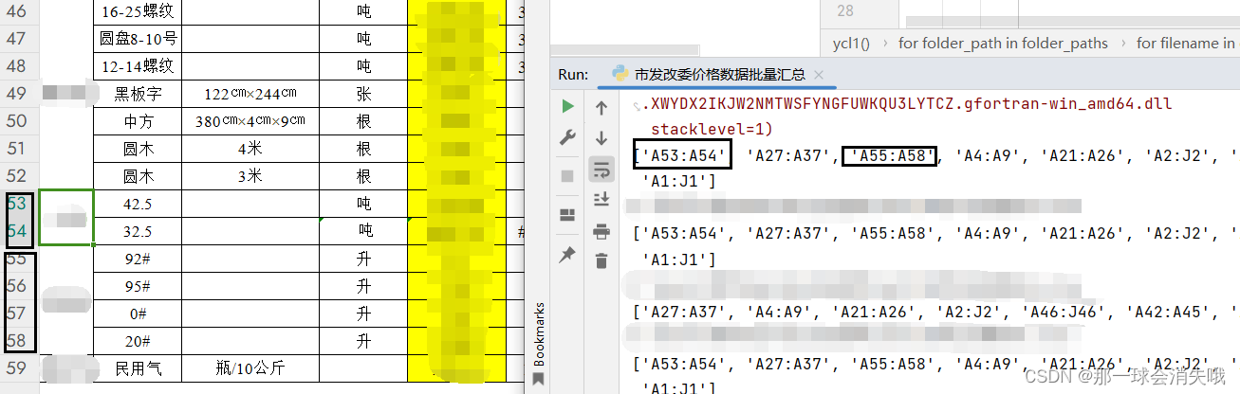Image resolution: width=1240 pixels, height=394 pixels.
Task: Select Excel row header 59
Action: tap(18, 367)
